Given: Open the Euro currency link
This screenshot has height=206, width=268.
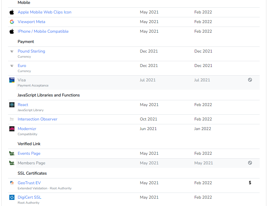Looking at the screenshot, I should click(x=22, y=66).
